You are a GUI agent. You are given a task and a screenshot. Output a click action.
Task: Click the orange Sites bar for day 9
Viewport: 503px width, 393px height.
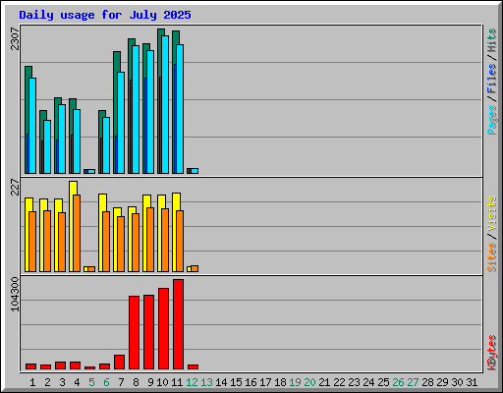(150, 240)
